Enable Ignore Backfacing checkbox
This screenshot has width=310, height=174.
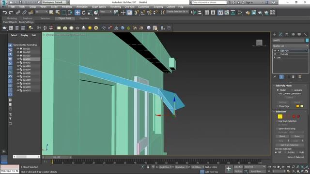click(277, 129)
